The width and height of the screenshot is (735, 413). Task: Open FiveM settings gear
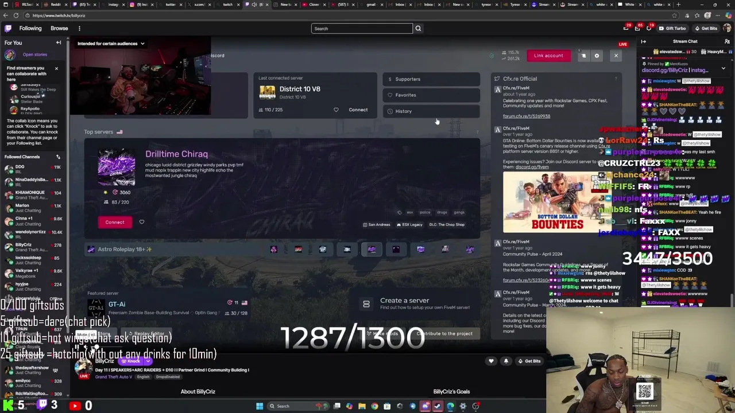click(597, 56)
